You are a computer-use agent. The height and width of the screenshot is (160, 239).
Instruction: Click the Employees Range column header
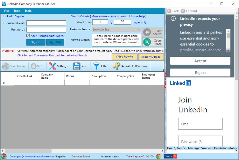click(x=152, y=76)
